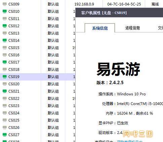Click the highlighted CS019 name
The width and height of the screenshot is (163, 142).
pos(14,77)
